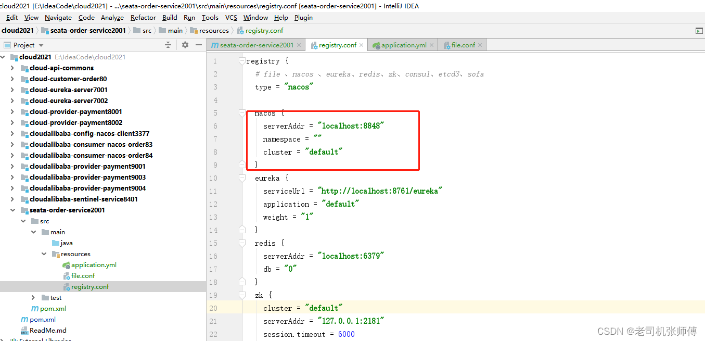Screen dimensions: 705x341
Task: Fold the registry block at line 1
Action: [x=241, y=61]
